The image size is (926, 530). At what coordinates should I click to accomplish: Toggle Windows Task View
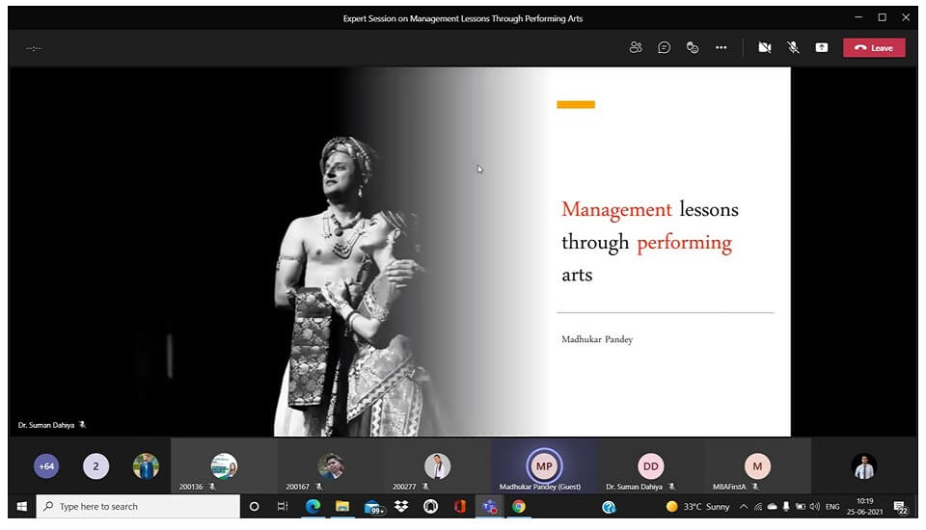(283, 507)
